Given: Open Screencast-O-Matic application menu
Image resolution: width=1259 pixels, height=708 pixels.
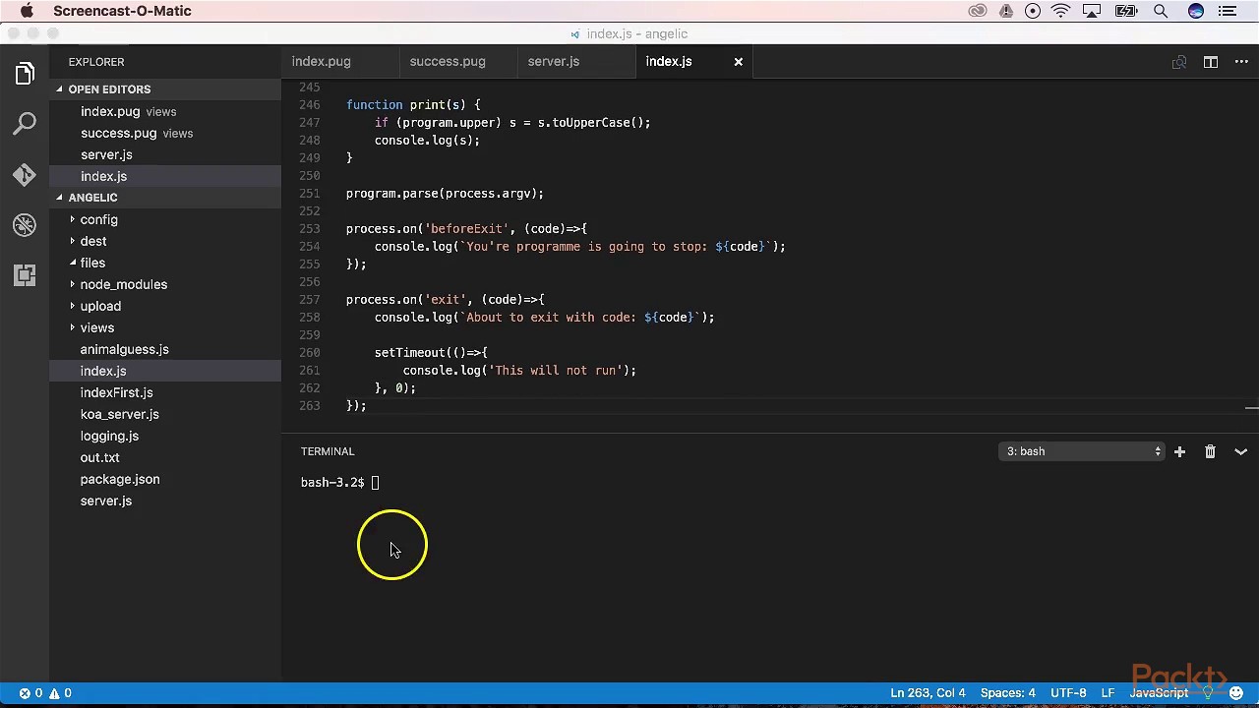Looking at the screenshot, I should tap(122, 11).
